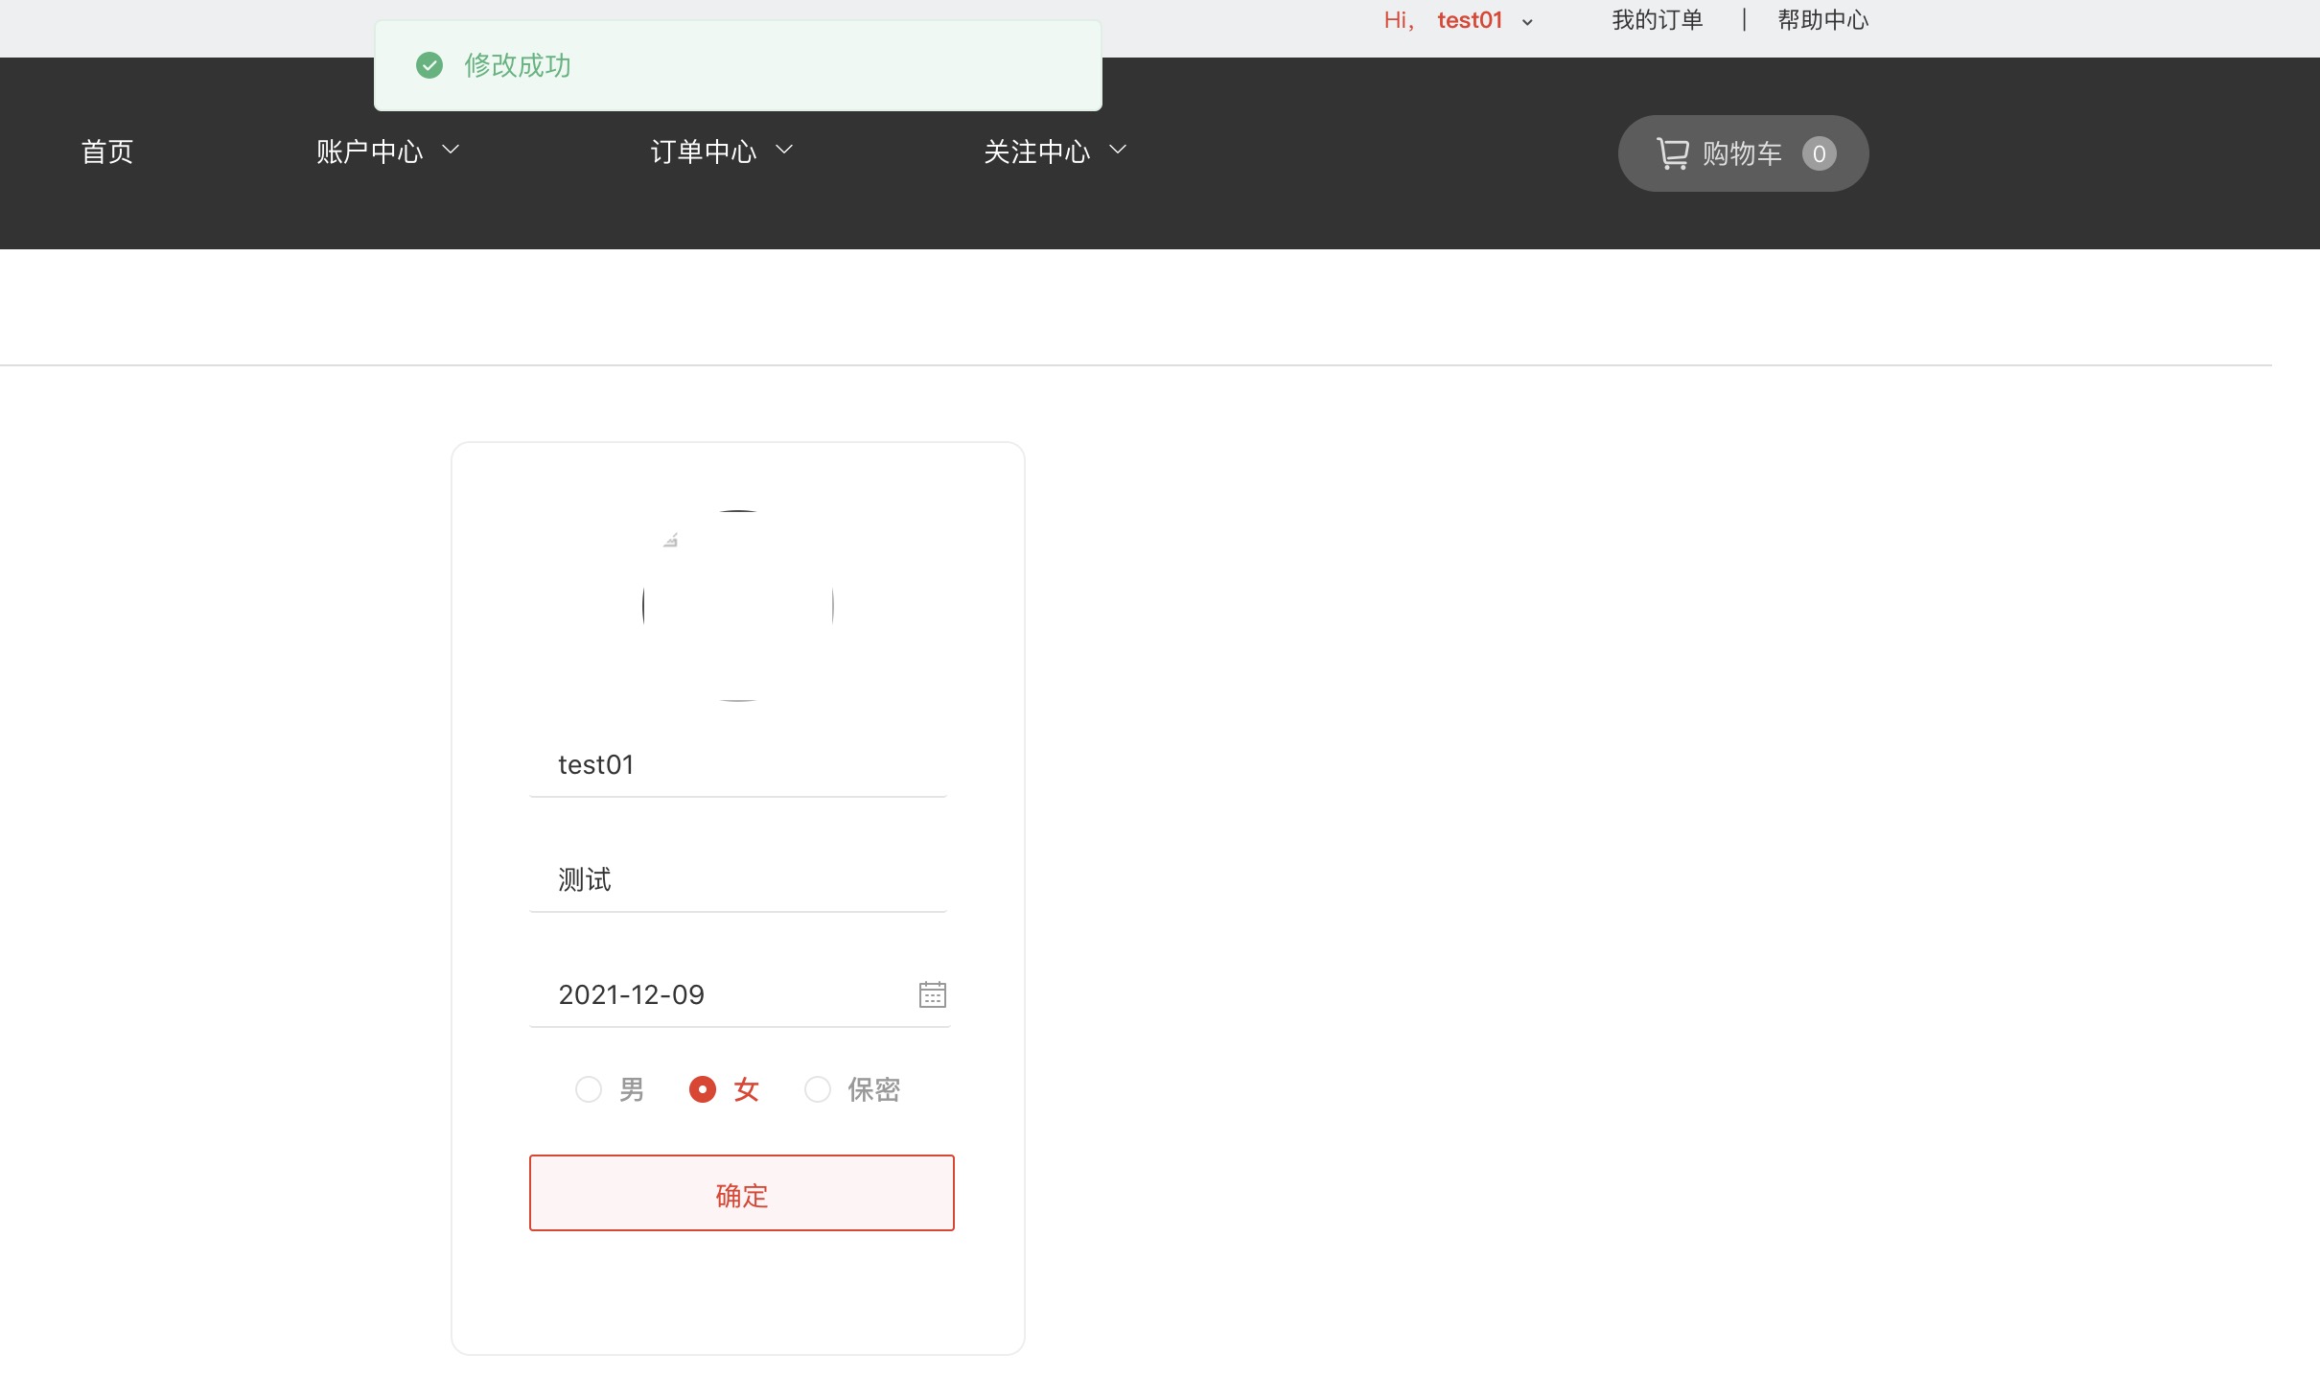Click the broken avatar image icon
Viewport: 2320px width, 1377px height.
point(671,541)
